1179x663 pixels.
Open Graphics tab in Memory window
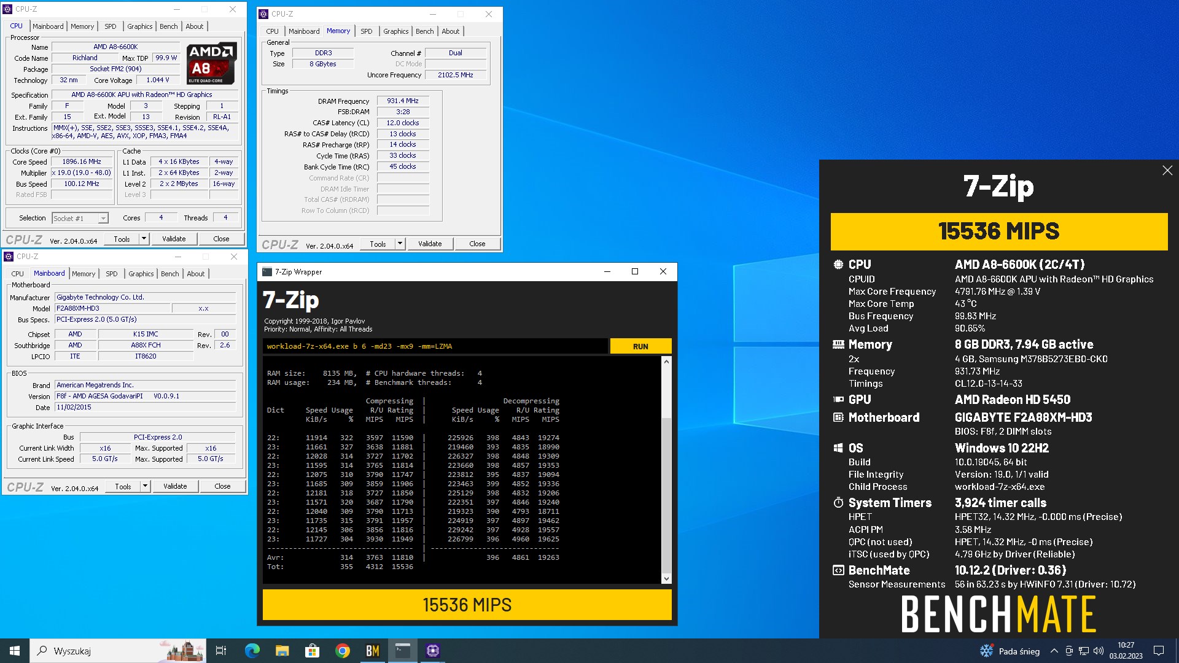[396, 31]
